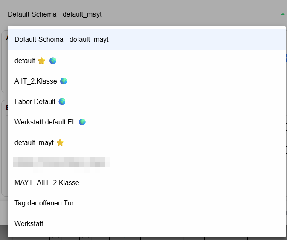
Task: Click the star icon beside default_mayt
Action: coord(60,142)
